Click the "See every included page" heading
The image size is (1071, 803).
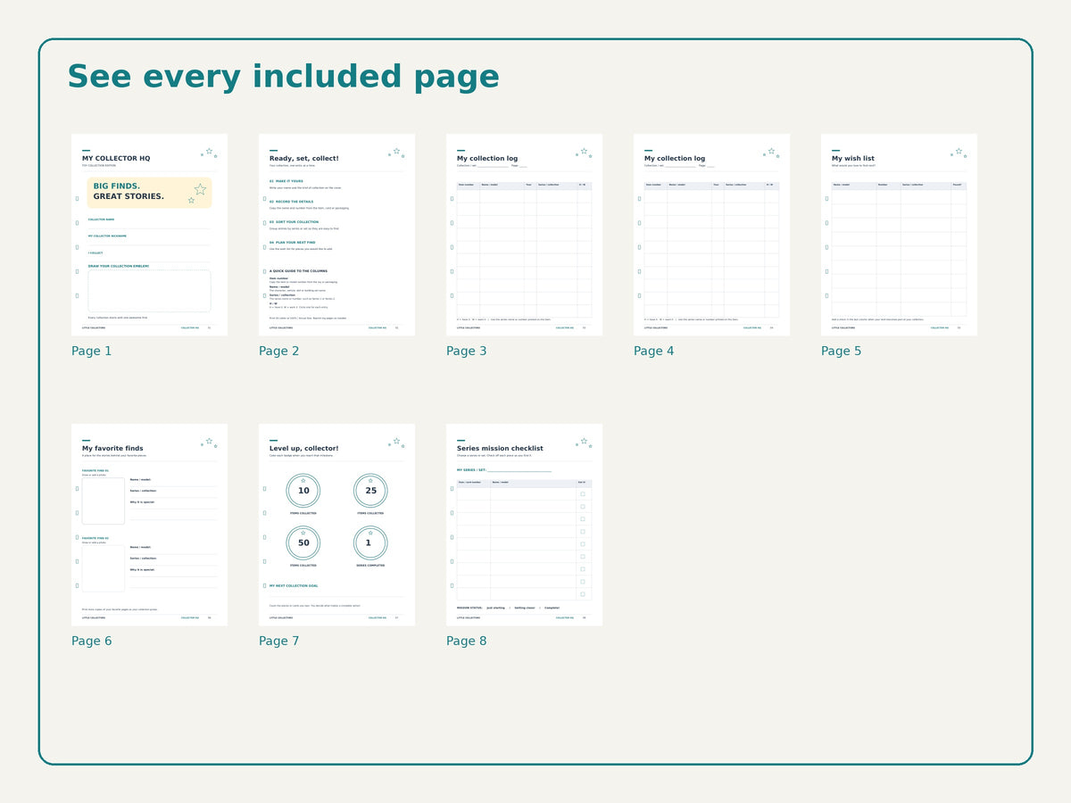point(284,78)
